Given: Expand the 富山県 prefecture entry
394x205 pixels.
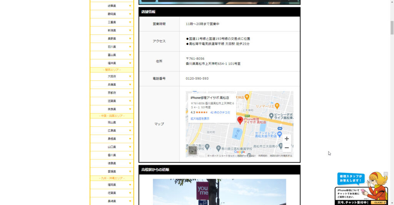Looking at the screenshot, I should [x=112, y=55].
